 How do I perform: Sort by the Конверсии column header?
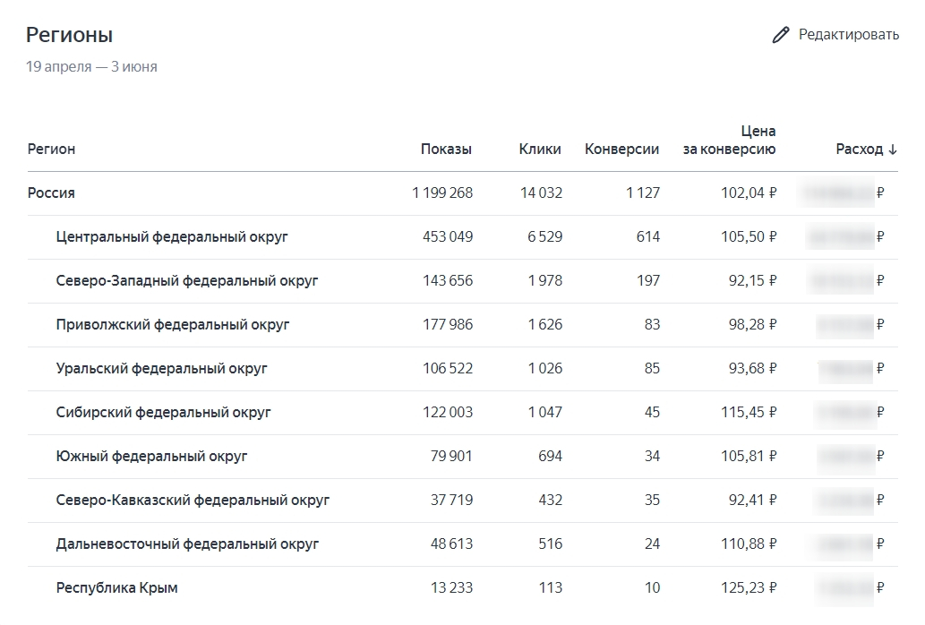pyautogui.click(x=621, y=150)
